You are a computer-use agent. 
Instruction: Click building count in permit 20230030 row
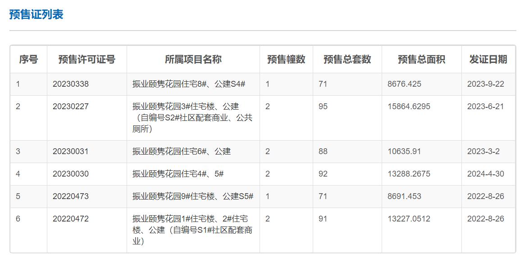268,174
